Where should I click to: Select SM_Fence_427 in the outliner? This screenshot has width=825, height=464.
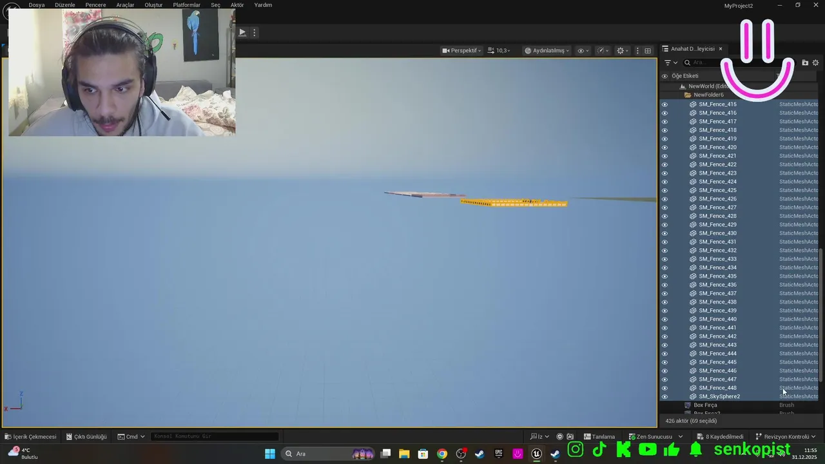click(717, 208)
